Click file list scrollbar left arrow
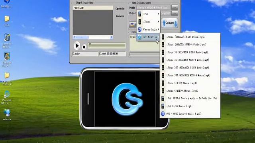The width and height of the screenshot is (255, 143). tap(75, 37)
